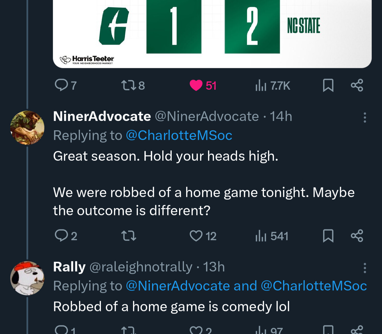Open Rally's Snoopy profile picture
Screen dimensions: 382x334
point(27,278)
